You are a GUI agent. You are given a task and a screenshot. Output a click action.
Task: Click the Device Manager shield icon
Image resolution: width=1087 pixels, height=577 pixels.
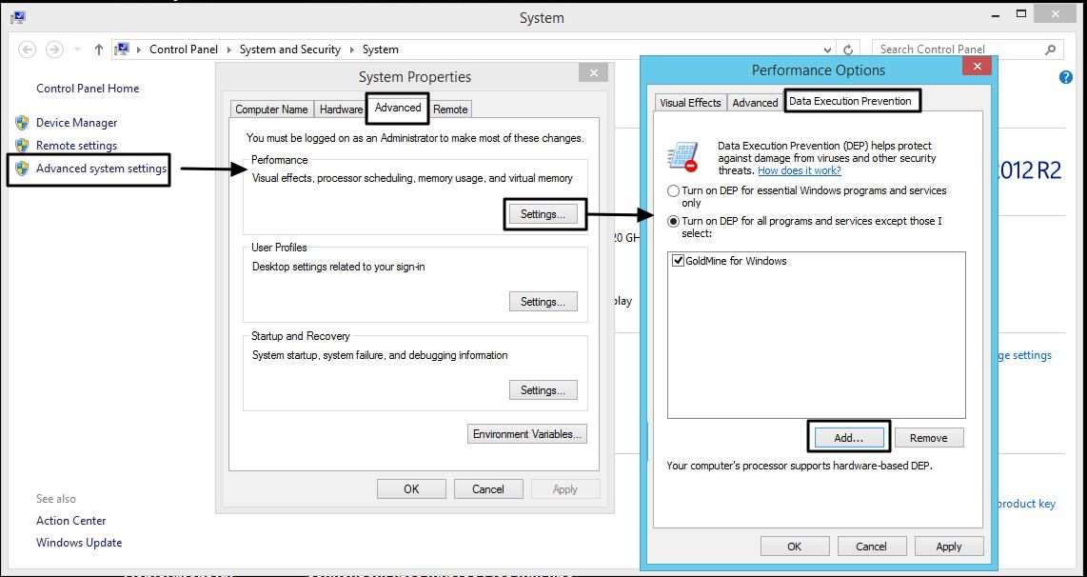[22, 123]
